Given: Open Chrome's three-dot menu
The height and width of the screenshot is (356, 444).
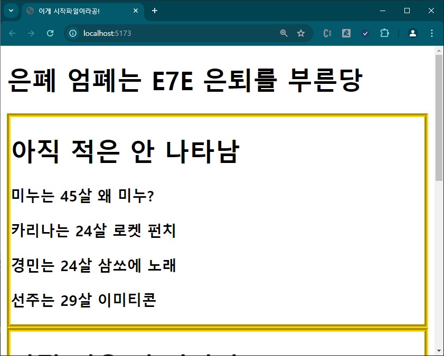Looking at the screenshot, I should (x=432, y=33).
